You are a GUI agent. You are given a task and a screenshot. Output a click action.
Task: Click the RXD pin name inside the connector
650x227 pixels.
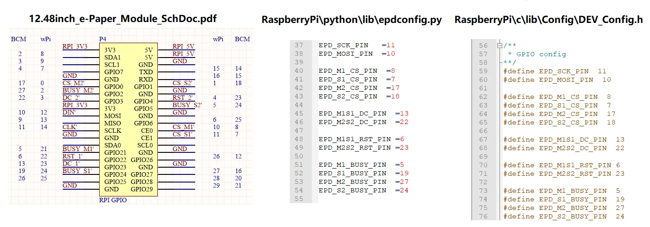click(x=146, y=79)
